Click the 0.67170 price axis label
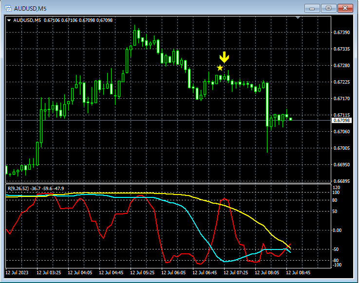This screenshot has width=359, height=283. click(341, 99)
